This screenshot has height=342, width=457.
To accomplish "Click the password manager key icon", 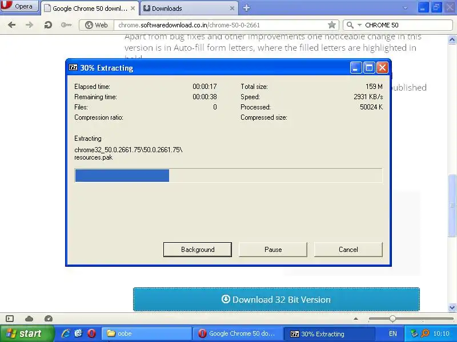I will point(66,25).
